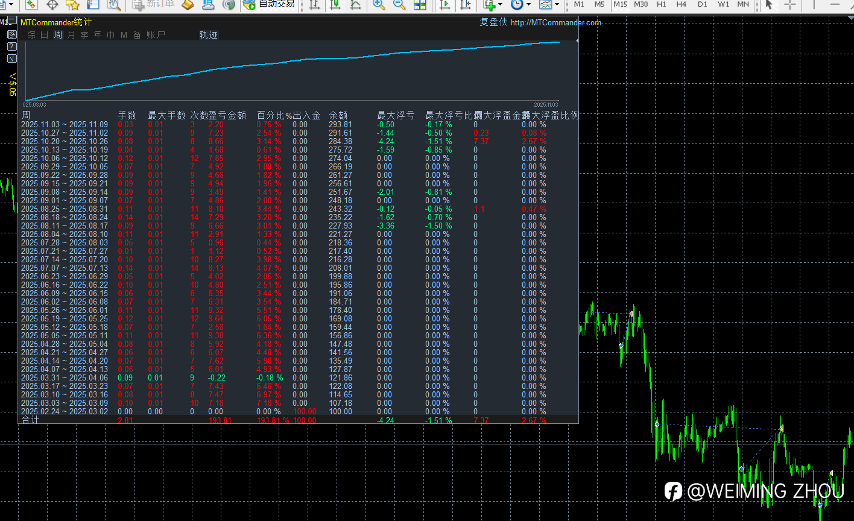Screen dimensions: 854x521
Task: Toggle the 自动交易 auto trading button
Action: [269, 5]
